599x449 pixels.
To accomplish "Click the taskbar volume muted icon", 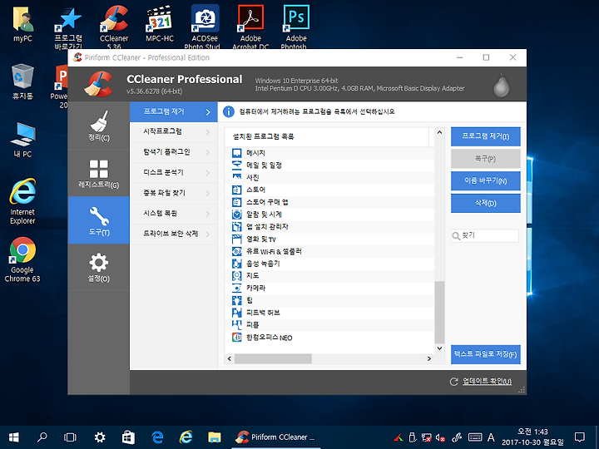I will [440, 437].
